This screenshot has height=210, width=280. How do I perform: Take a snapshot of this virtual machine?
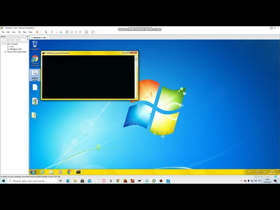click(52, 32)
